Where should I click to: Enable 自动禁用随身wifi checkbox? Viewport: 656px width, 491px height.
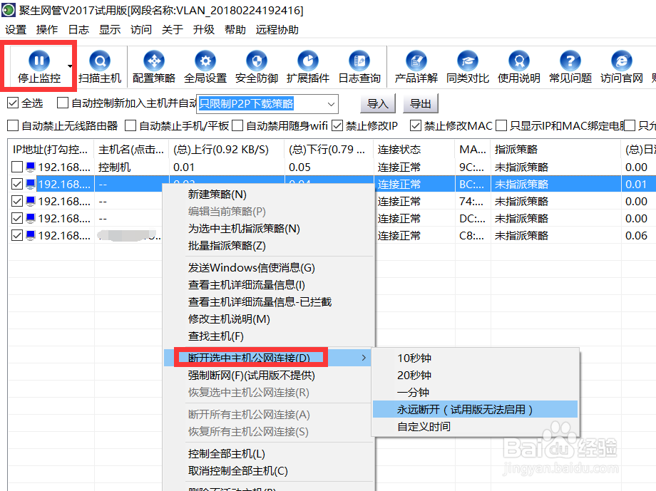coord(237,125)
